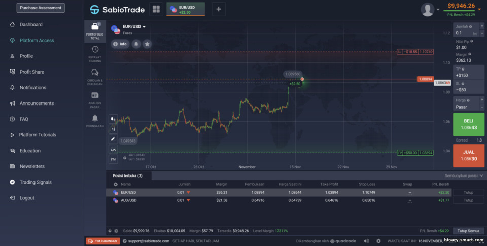Click Margin help question icon
487x246 pixels.
click(x=470, y=54)
